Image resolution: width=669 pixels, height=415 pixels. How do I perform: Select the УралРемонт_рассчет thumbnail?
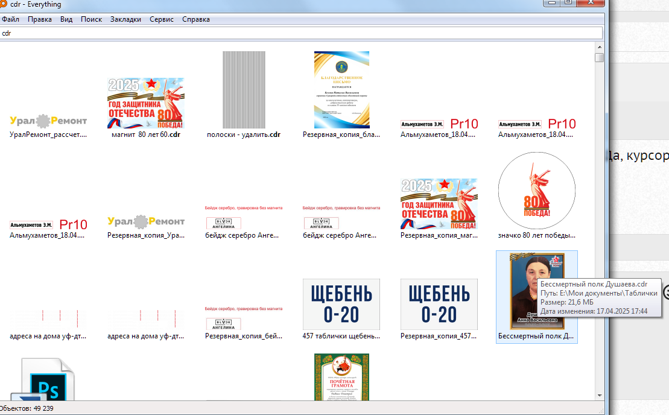[48, 121]
